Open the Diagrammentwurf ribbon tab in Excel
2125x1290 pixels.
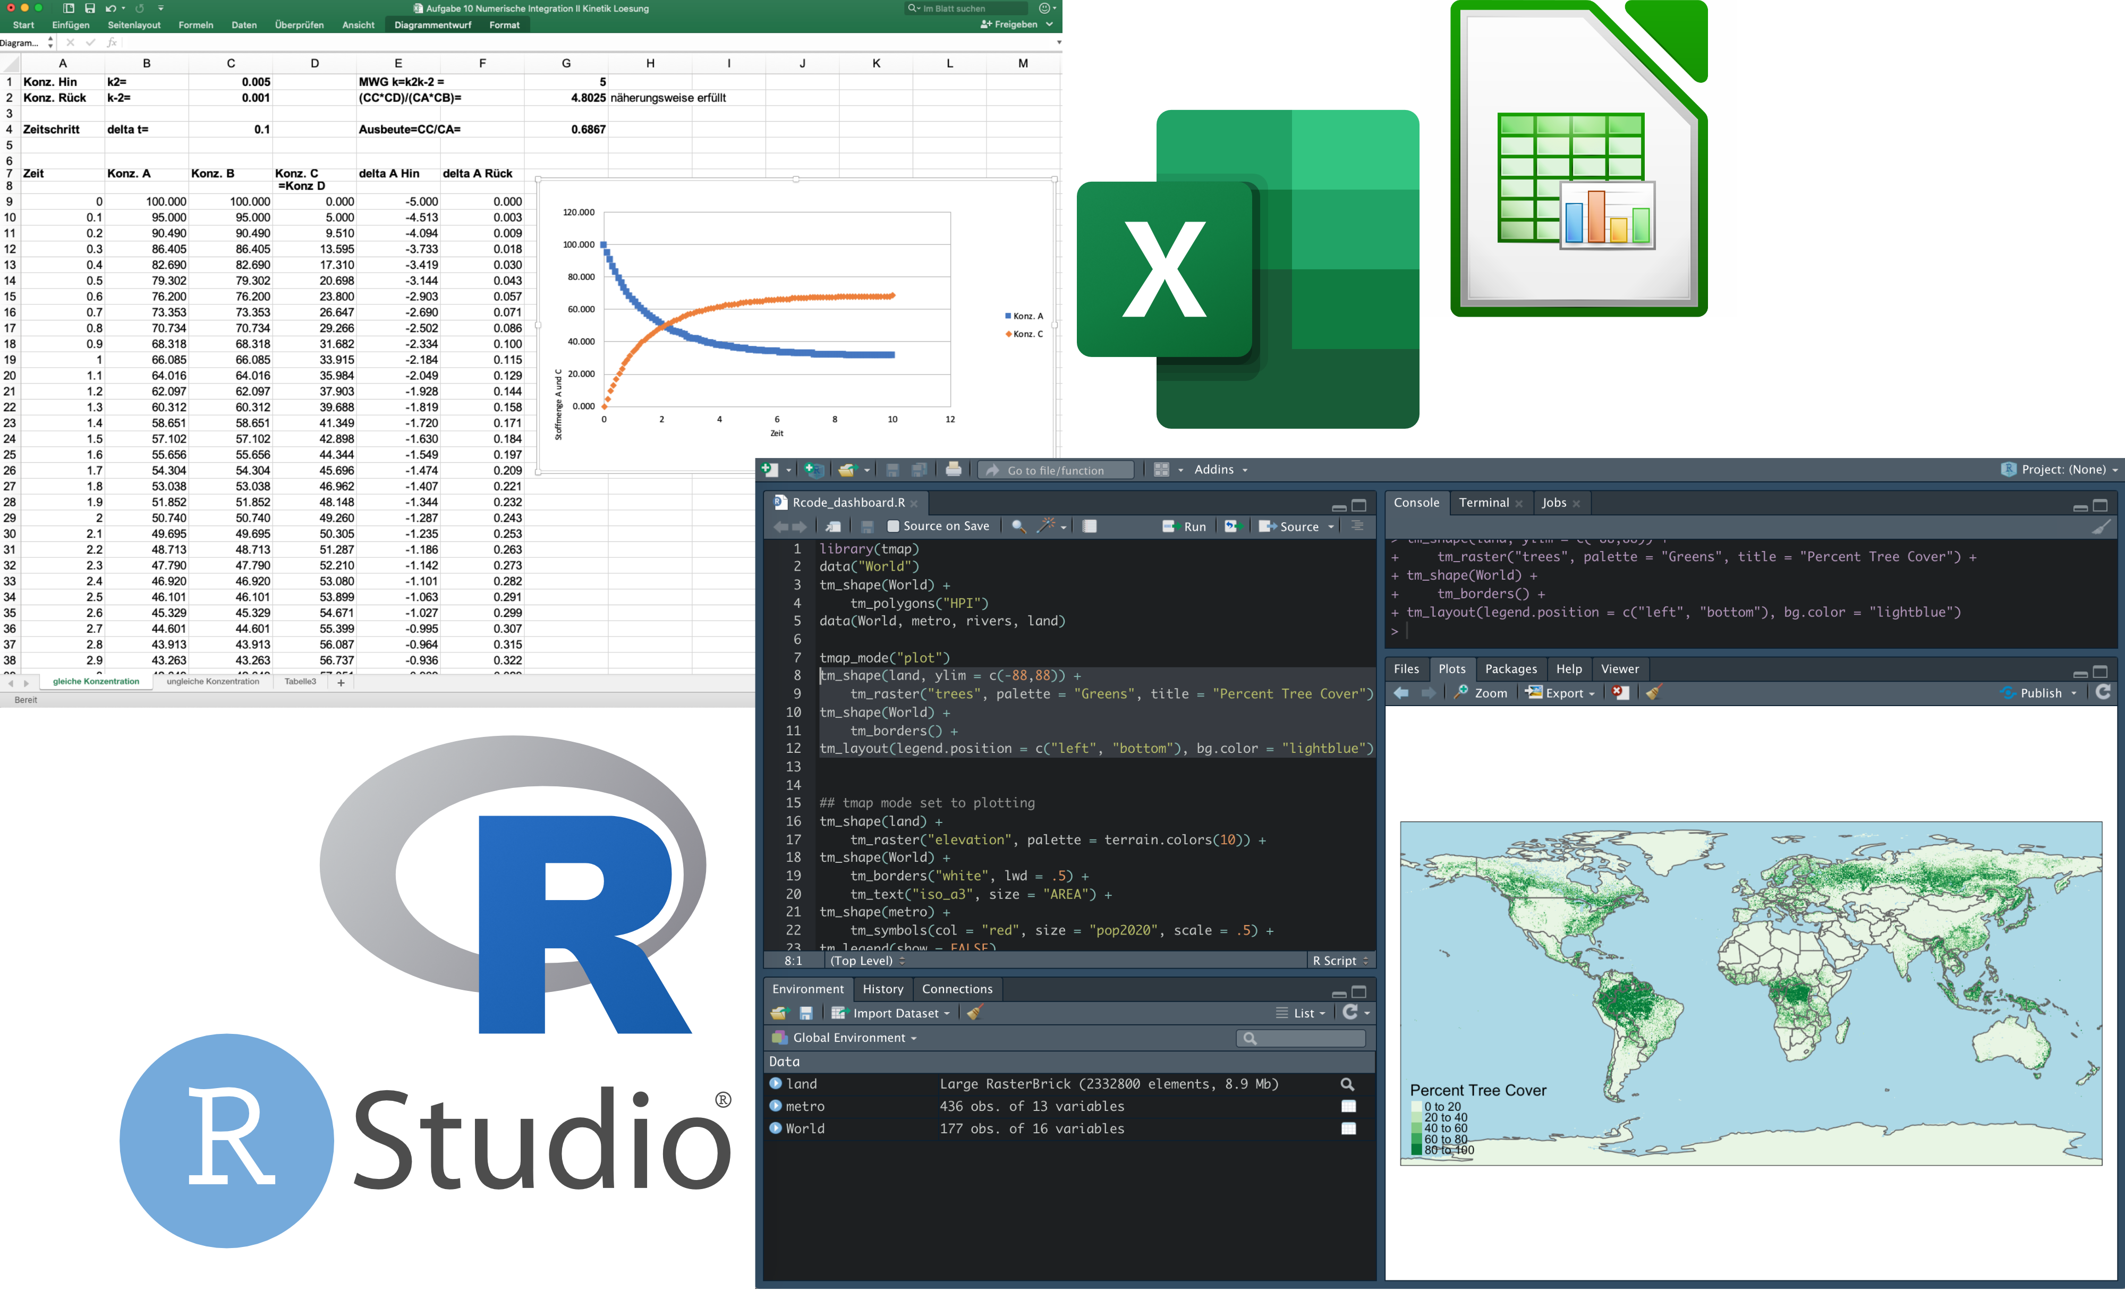point(433,25)
